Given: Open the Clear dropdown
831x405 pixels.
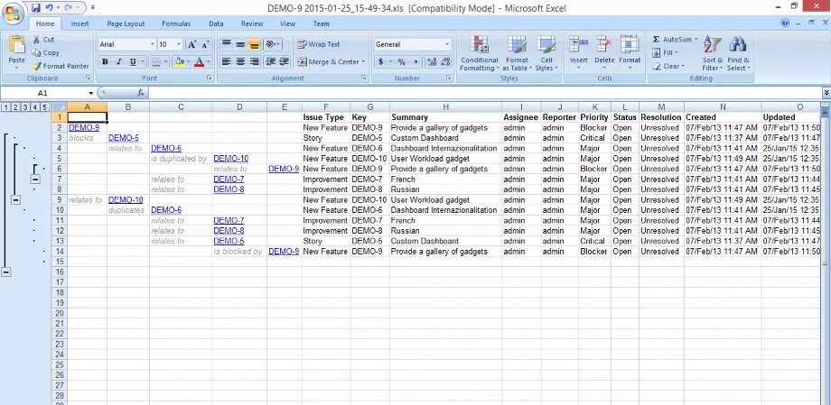Looking at the screenshot, I should (668, 66).
